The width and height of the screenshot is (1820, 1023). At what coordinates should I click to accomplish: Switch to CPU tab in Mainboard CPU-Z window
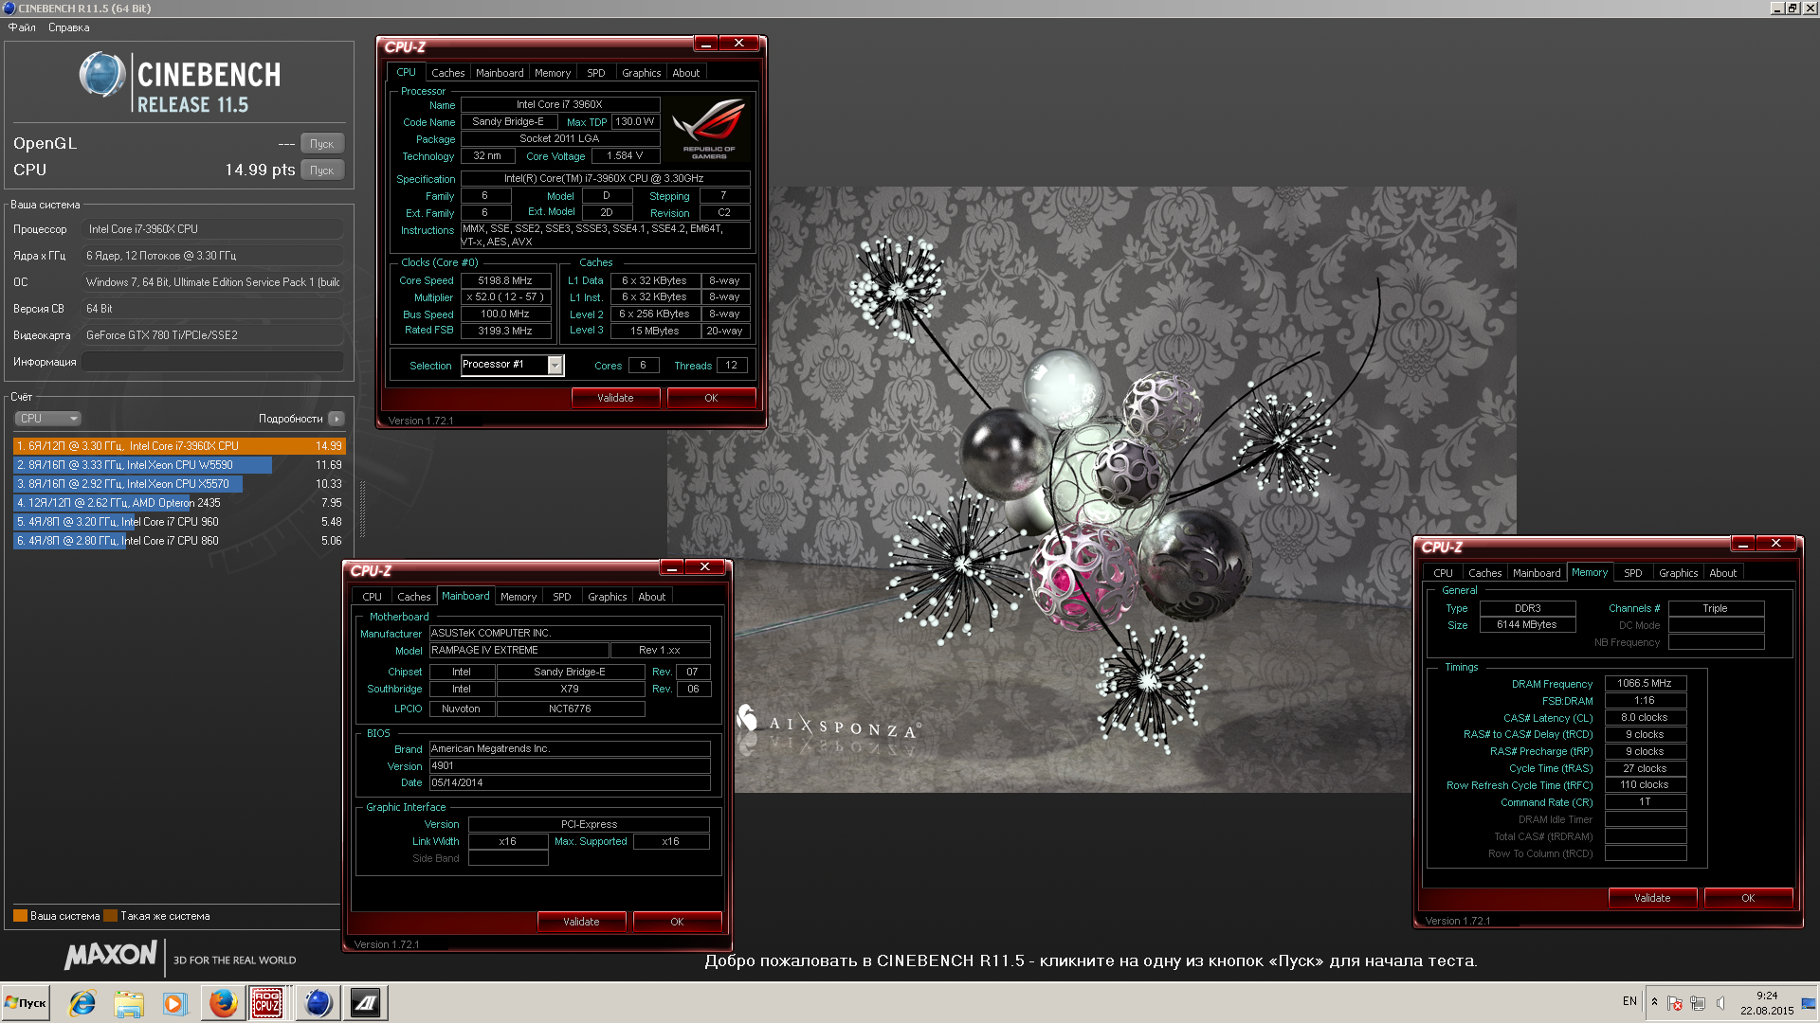click(x=372, y=597)
